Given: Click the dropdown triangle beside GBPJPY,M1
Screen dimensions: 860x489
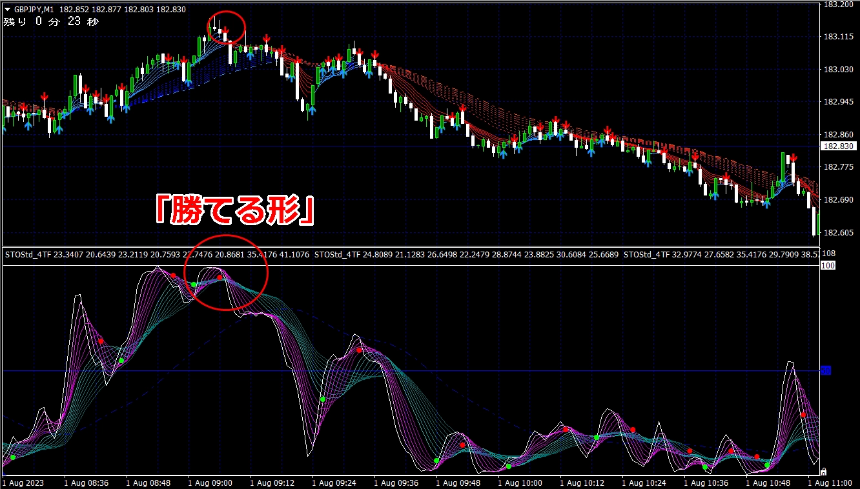Looking at the screenshot, I should [x=7, y=10].
